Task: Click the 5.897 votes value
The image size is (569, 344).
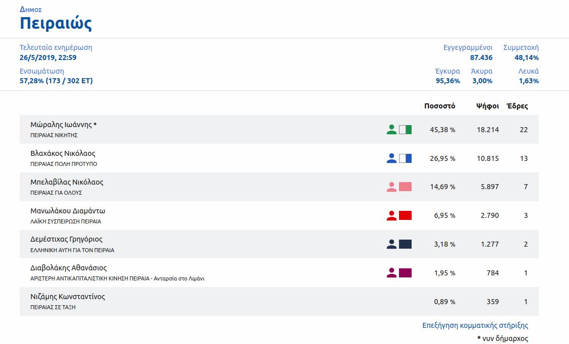Action: (490, 187)
